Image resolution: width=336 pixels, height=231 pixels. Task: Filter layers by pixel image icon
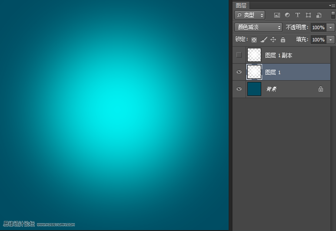coord(277,15)
